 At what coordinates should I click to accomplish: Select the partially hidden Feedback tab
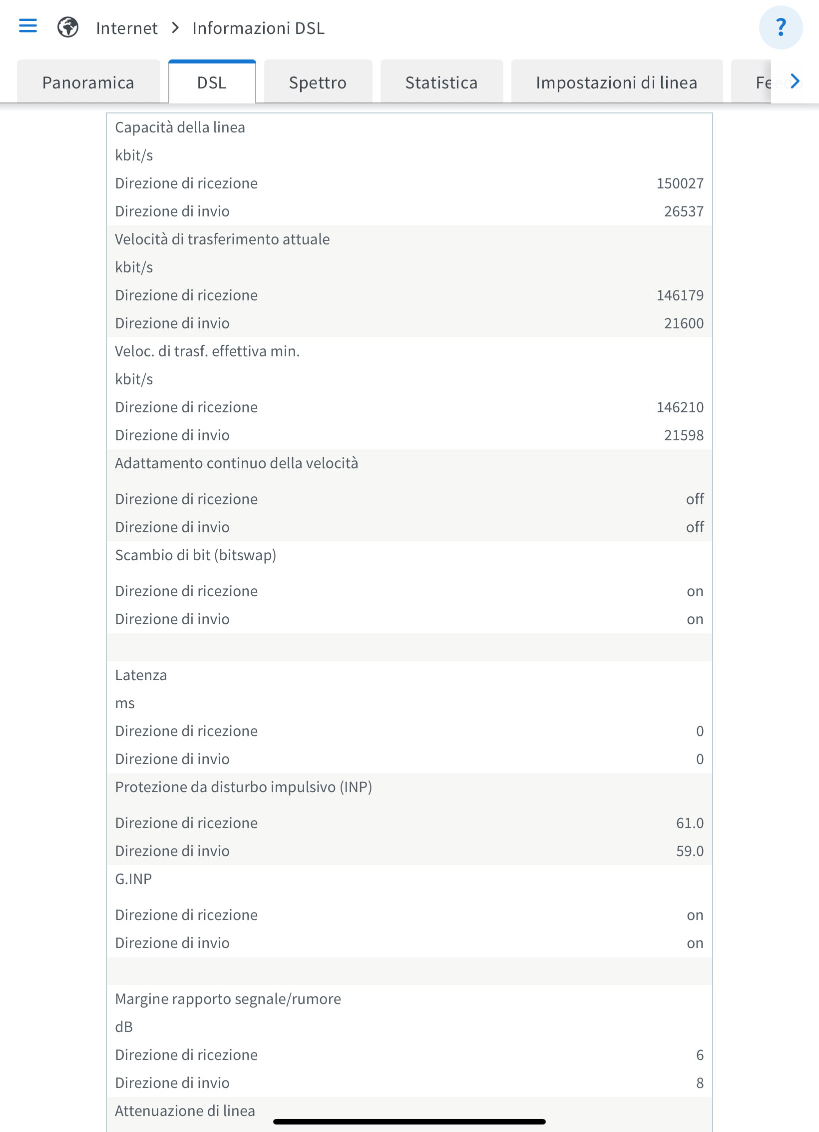pyautogui.click(x=752, y=82)
